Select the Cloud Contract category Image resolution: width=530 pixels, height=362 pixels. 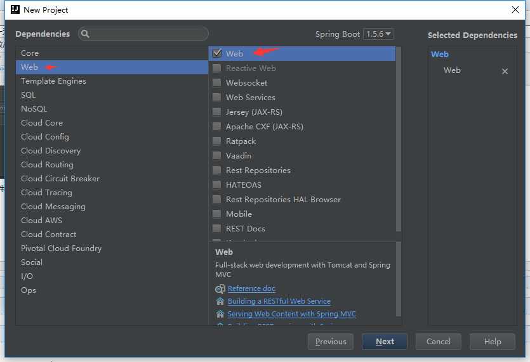pos(112,234)
